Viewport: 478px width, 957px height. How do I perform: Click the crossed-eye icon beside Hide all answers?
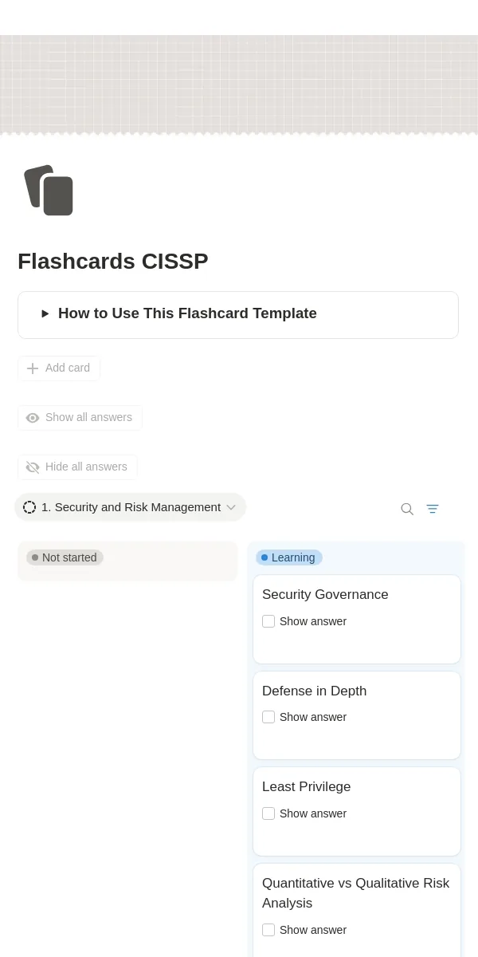click(33, 467)
